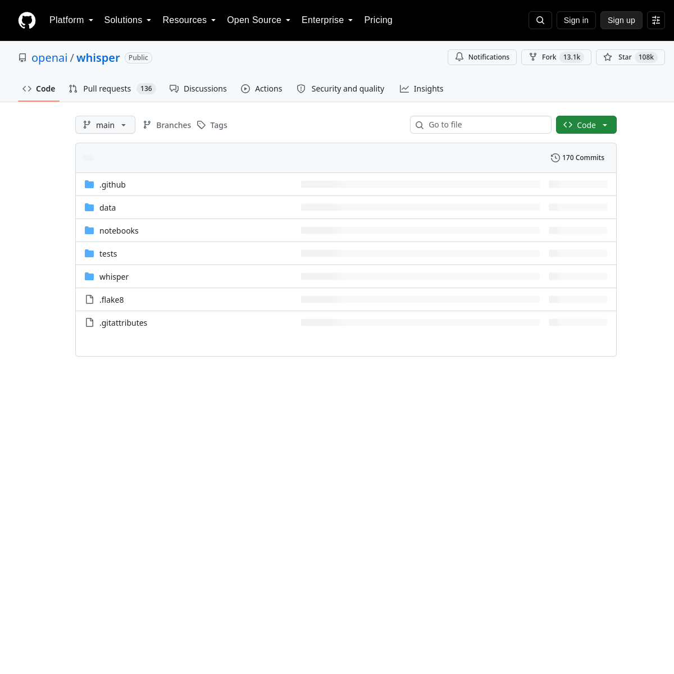Open the Pull requests tab
This screenshot has width=674, height=674.
(x=112, y=89)
